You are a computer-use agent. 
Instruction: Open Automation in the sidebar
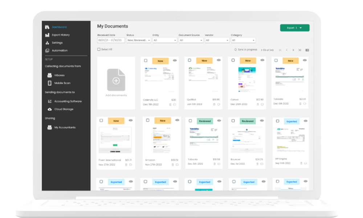point(60,50)
